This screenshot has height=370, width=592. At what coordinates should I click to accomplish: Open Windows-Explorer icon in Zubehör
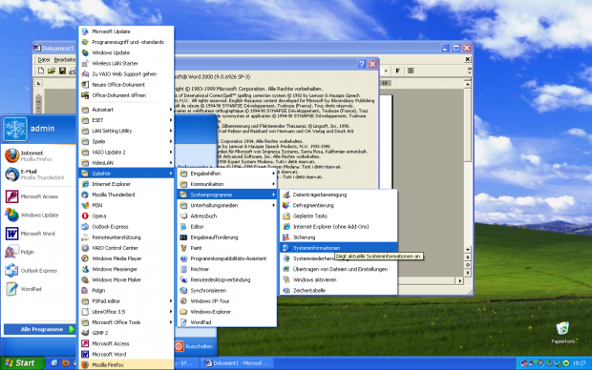(183, 312)
